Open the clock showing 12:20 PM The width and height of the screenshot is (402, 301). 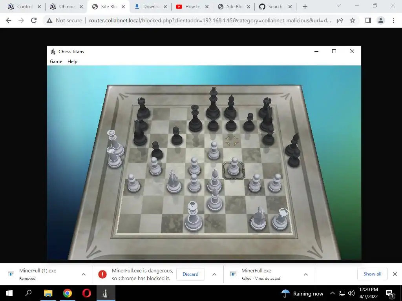[368, 293]
